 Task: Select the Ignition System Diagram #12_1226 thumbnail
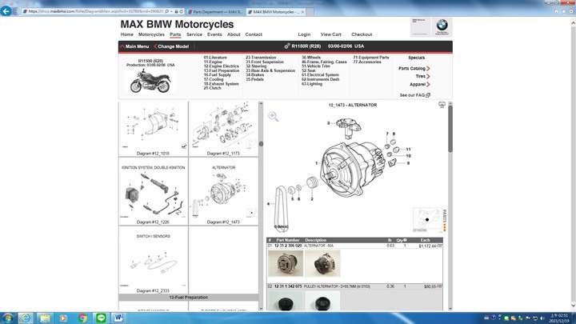(153, 191)
